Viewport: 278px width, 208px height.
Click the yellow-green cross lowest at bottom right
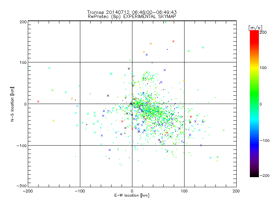pos(218,161)
